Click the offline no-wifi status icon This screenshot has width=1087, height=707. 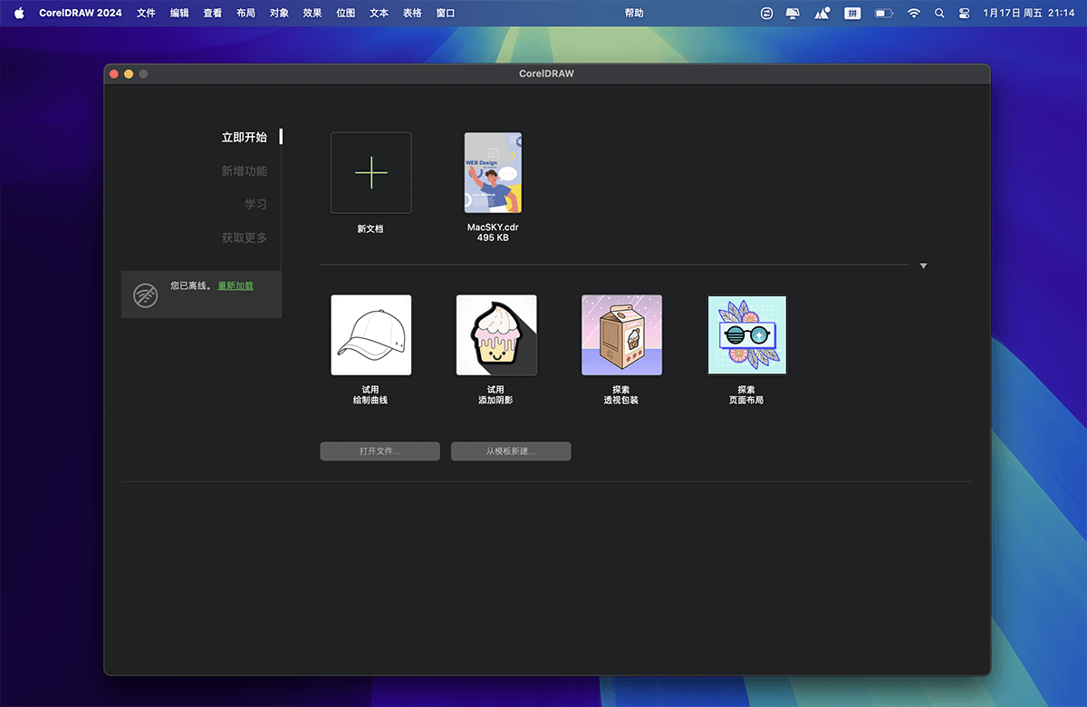pyautogui.click(x=145, y=295)
